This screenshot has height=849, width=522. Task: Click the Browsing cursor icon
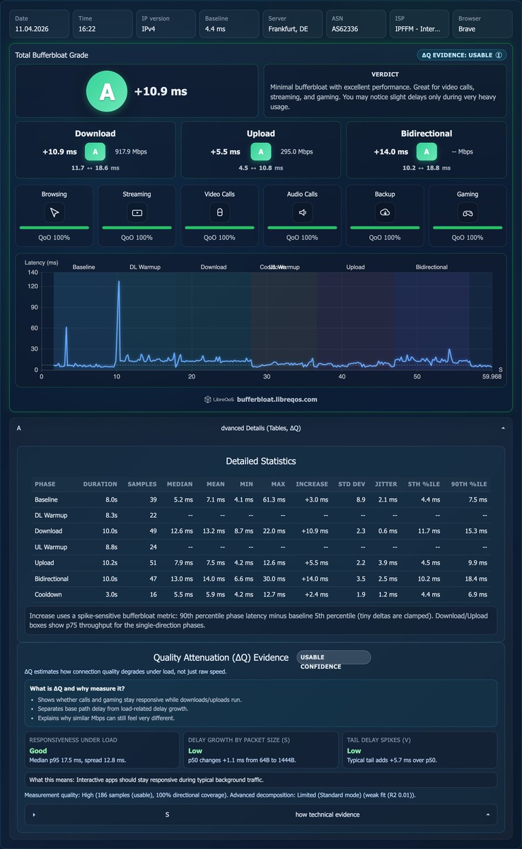[54, 212]
